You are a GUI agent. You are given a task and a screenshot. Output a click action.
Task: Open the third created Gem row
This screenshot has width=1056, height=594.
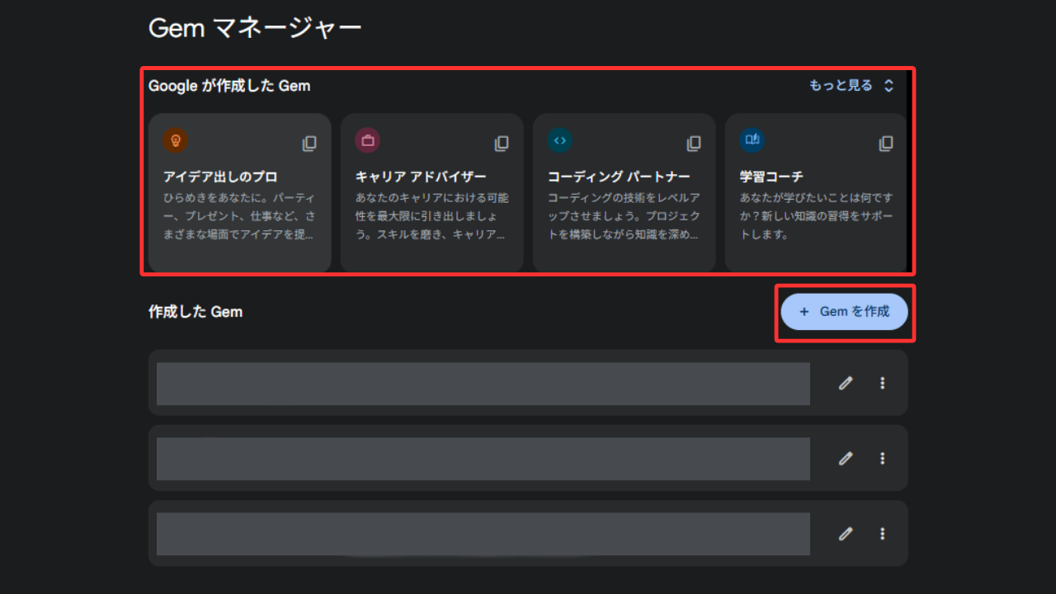tap(528, 534)
